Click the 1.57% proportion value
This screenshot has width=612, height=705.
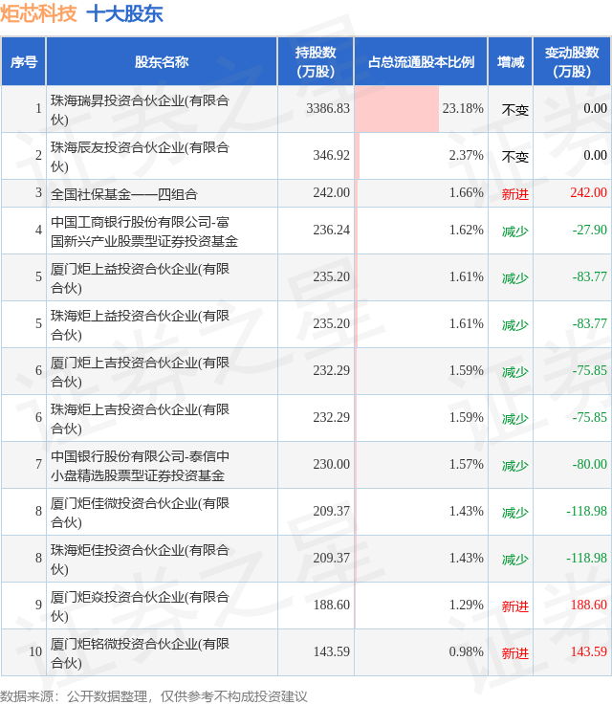466,464
